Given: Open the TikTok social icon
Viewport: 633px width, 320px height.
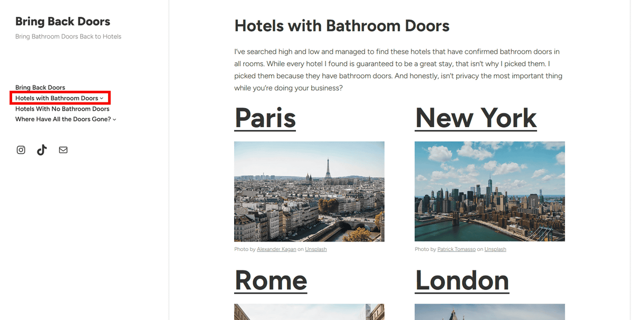Looking at the screenshot, I should (x=42, y=150).
